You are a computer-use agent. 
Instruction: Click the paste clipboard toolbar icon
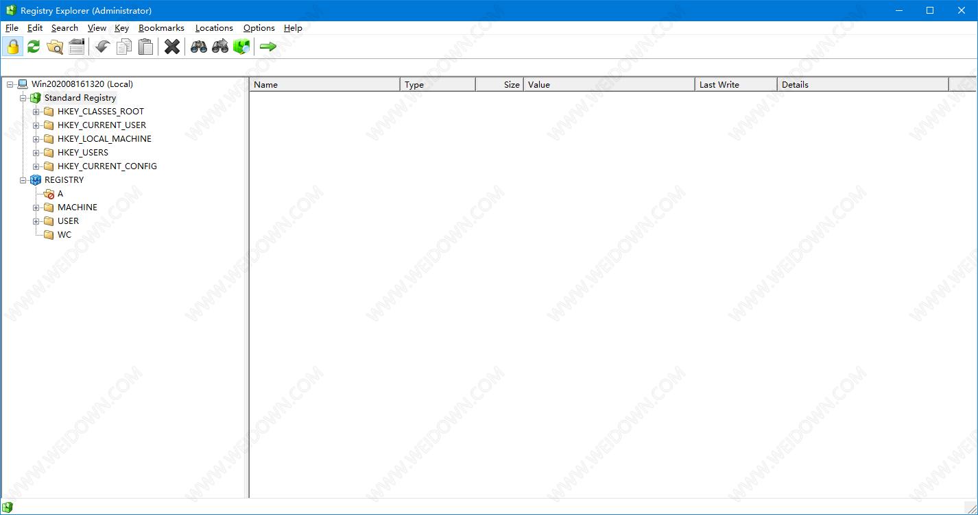pyautogui.click(x=145, y=47)
